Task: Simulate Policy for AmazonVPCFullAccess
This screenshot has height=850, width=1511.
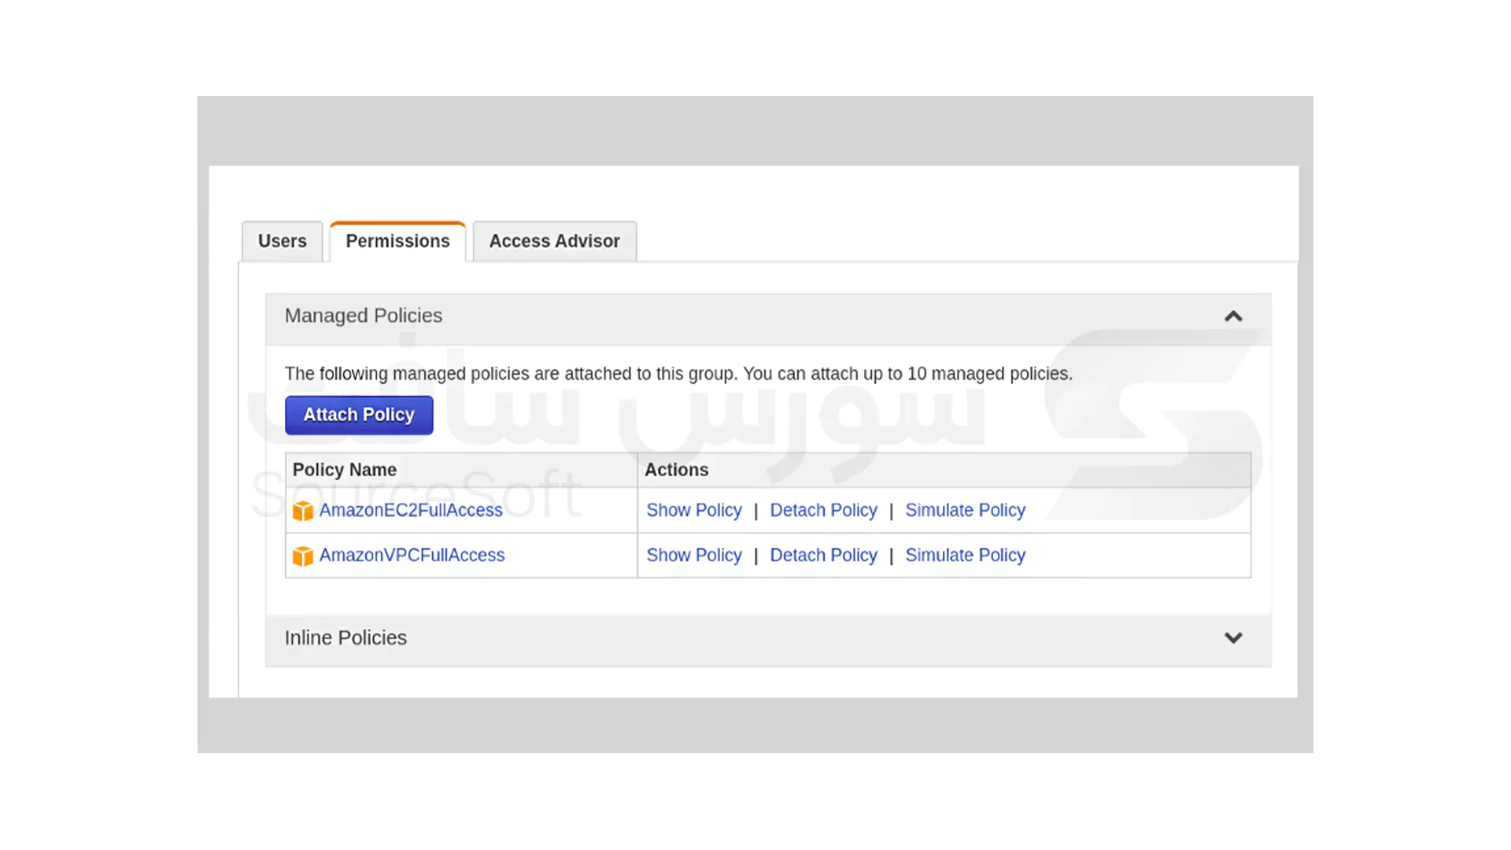Action: click(x=965, y=556)
